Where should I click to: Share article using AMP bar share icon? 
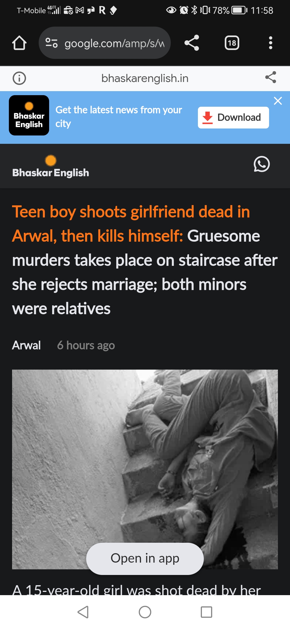pos(271,77)
